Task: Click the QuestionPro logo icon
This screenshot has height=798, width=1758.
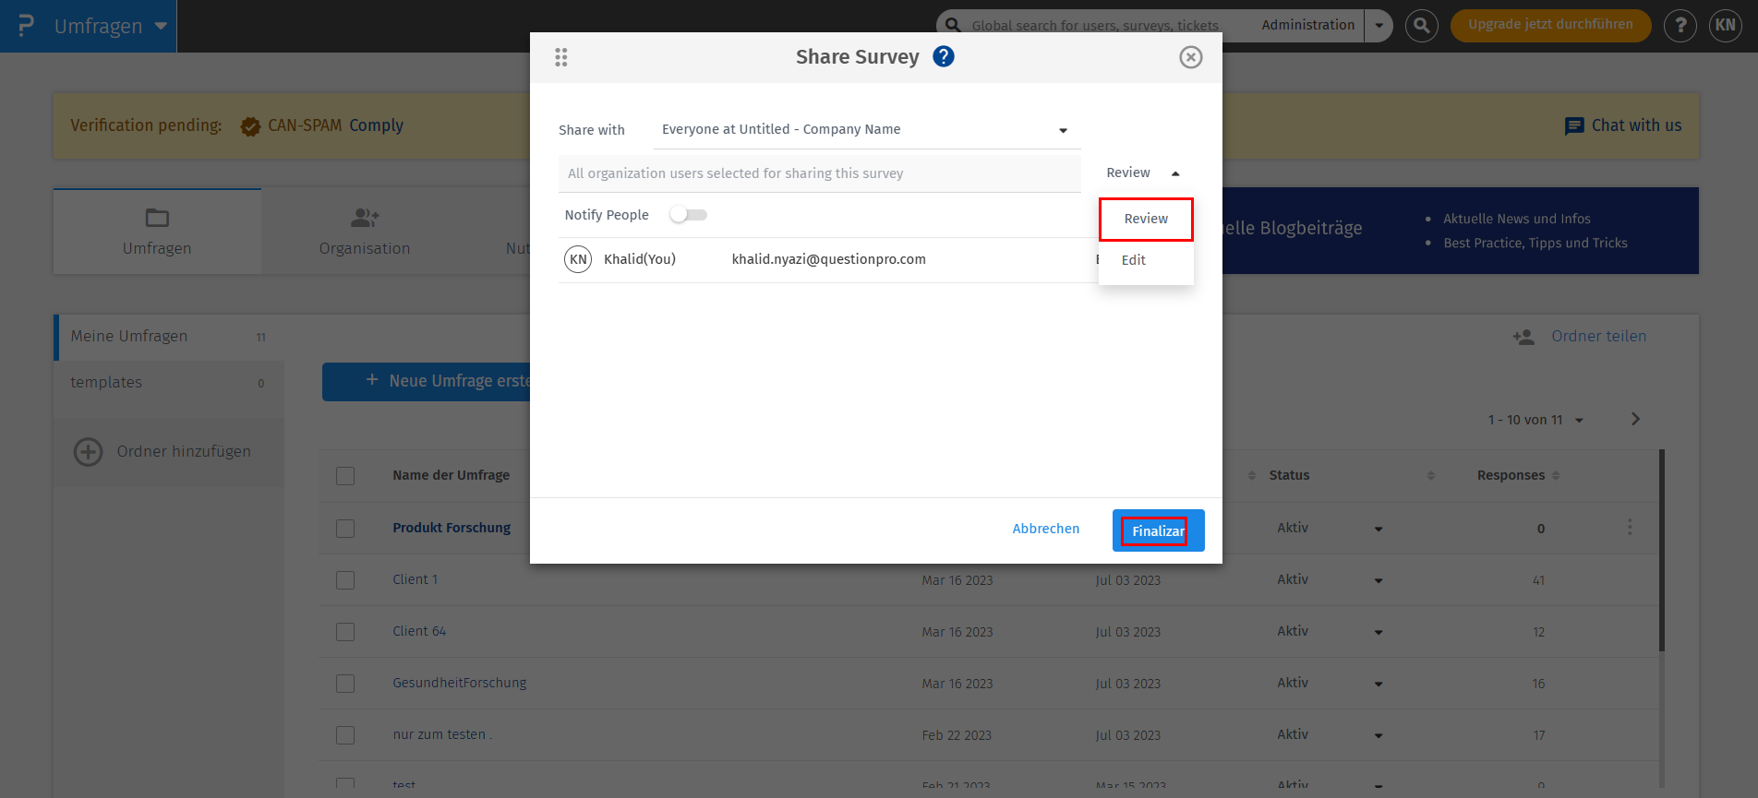Action: (26, 25)
